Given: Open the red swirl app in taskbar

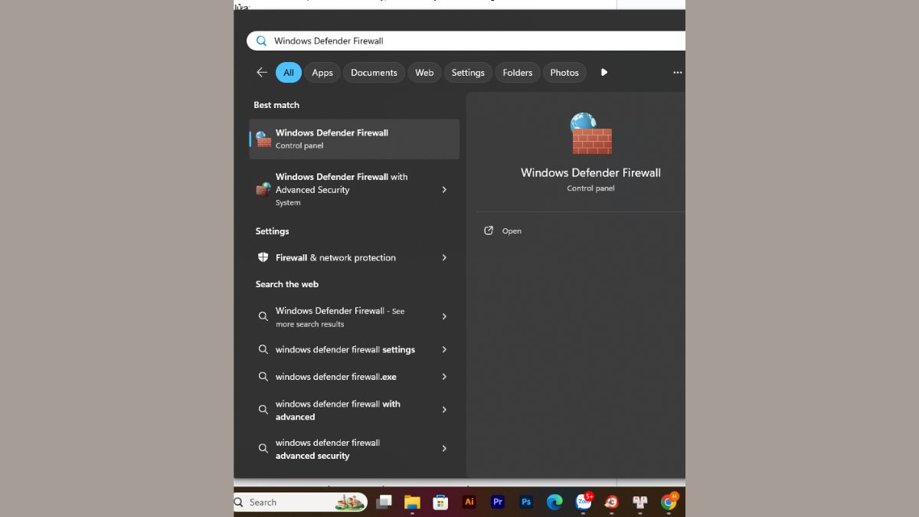Looking at the screenshot, I should pos(611,502).
